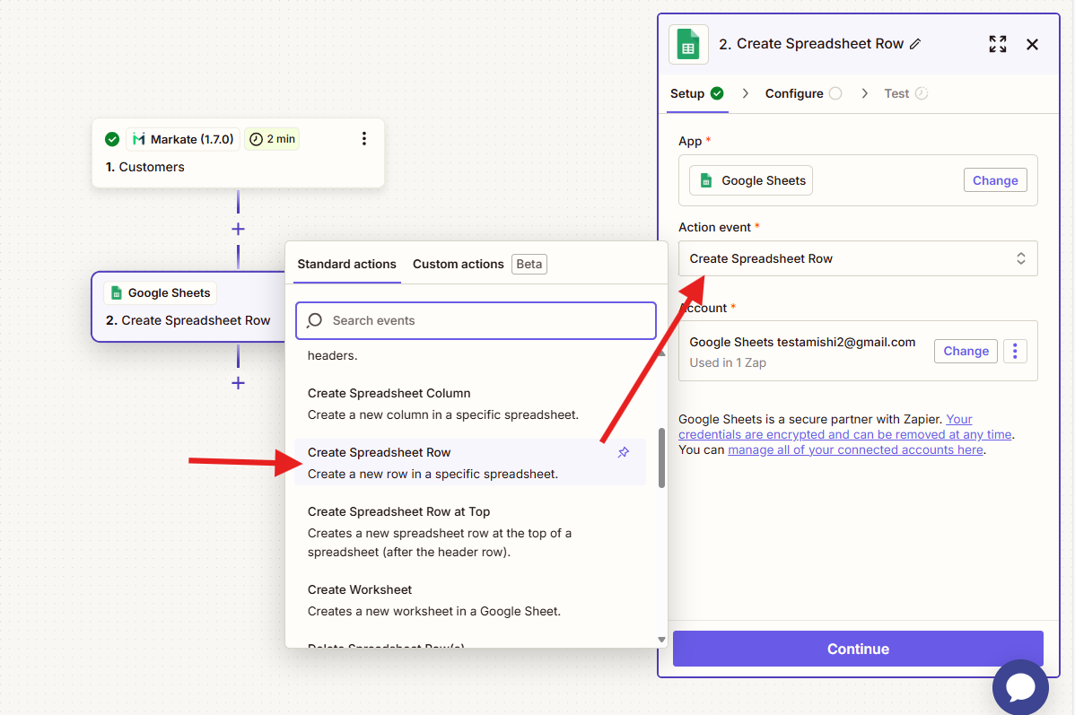Pin the Create Spreadsheet Row event
Viewport: 1075px width, 715px height.
coord(624,452)
